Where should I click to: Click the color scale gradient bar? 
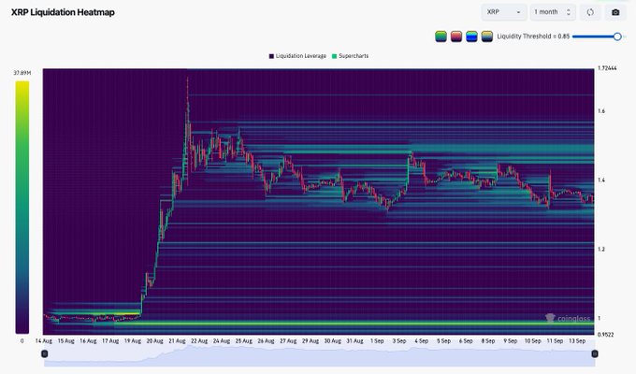22,207
